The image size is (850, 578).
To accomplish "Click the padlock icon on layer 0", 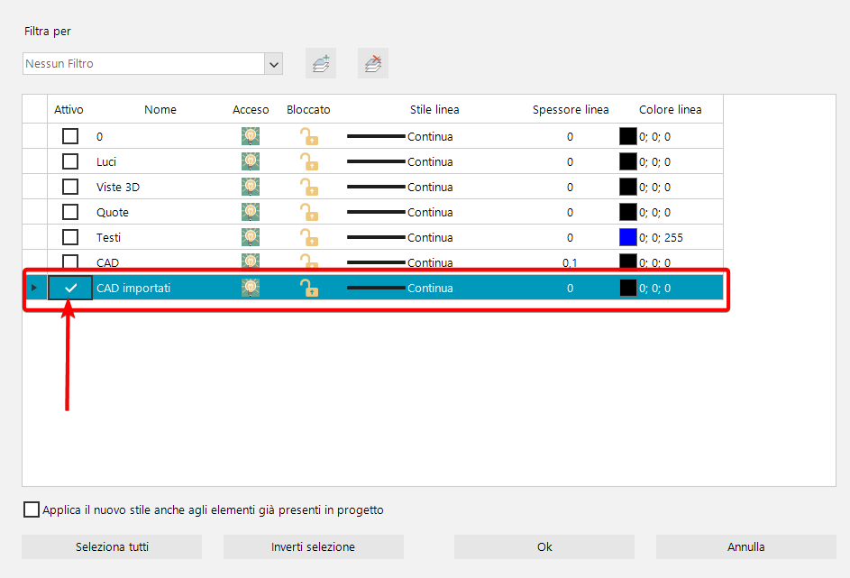I will [309, 136].
